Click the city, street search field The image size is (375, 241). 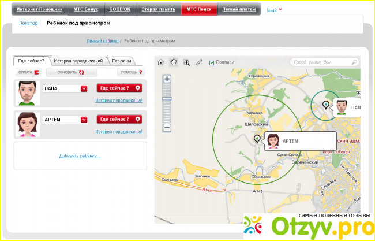(x=320, y=62)
